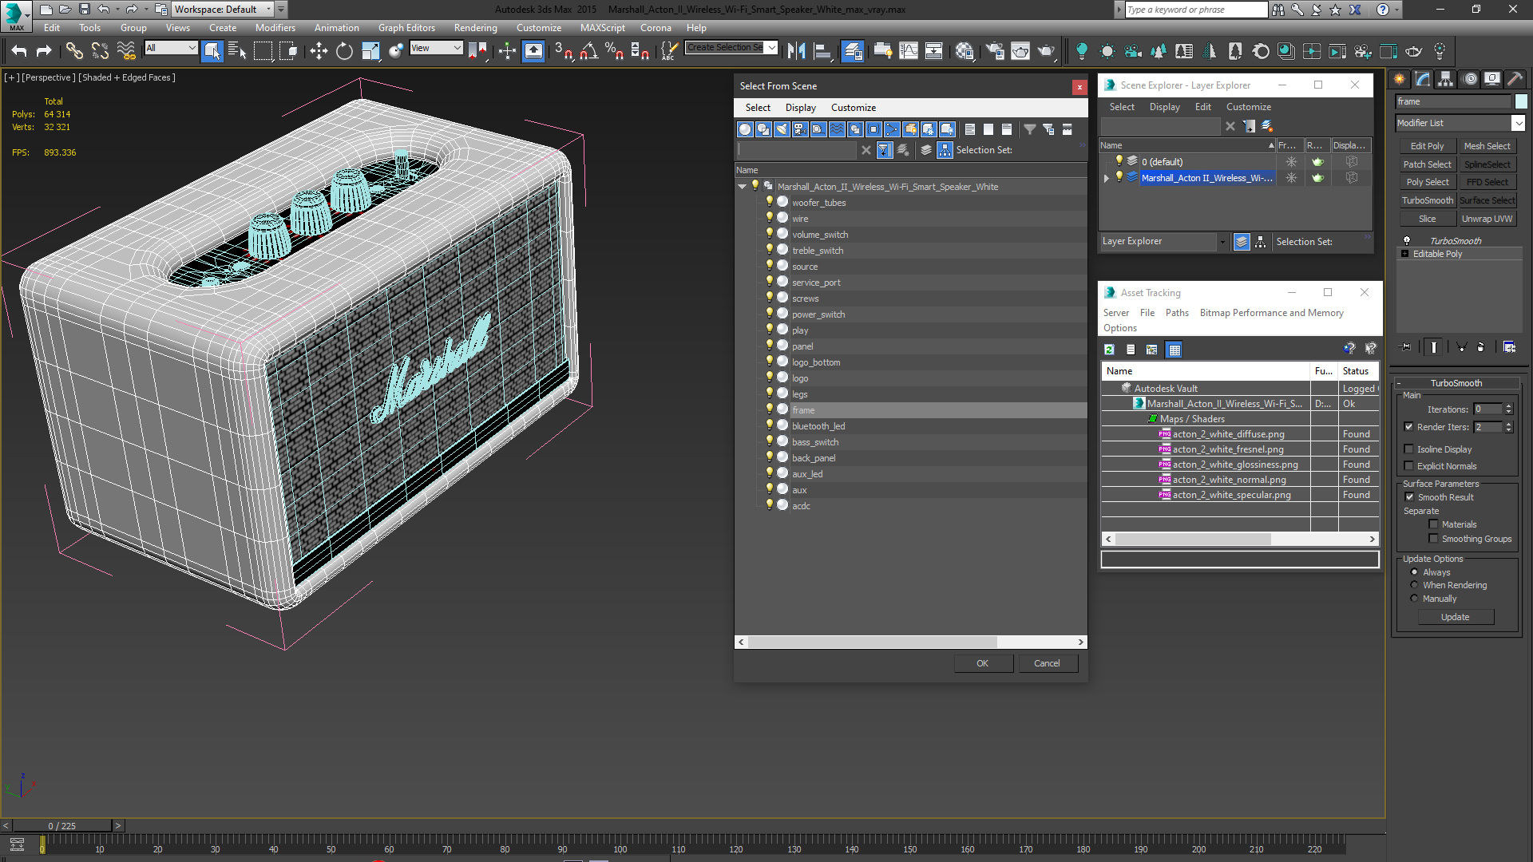Open the Utilities hammer panel tab

coord(1515,79)
